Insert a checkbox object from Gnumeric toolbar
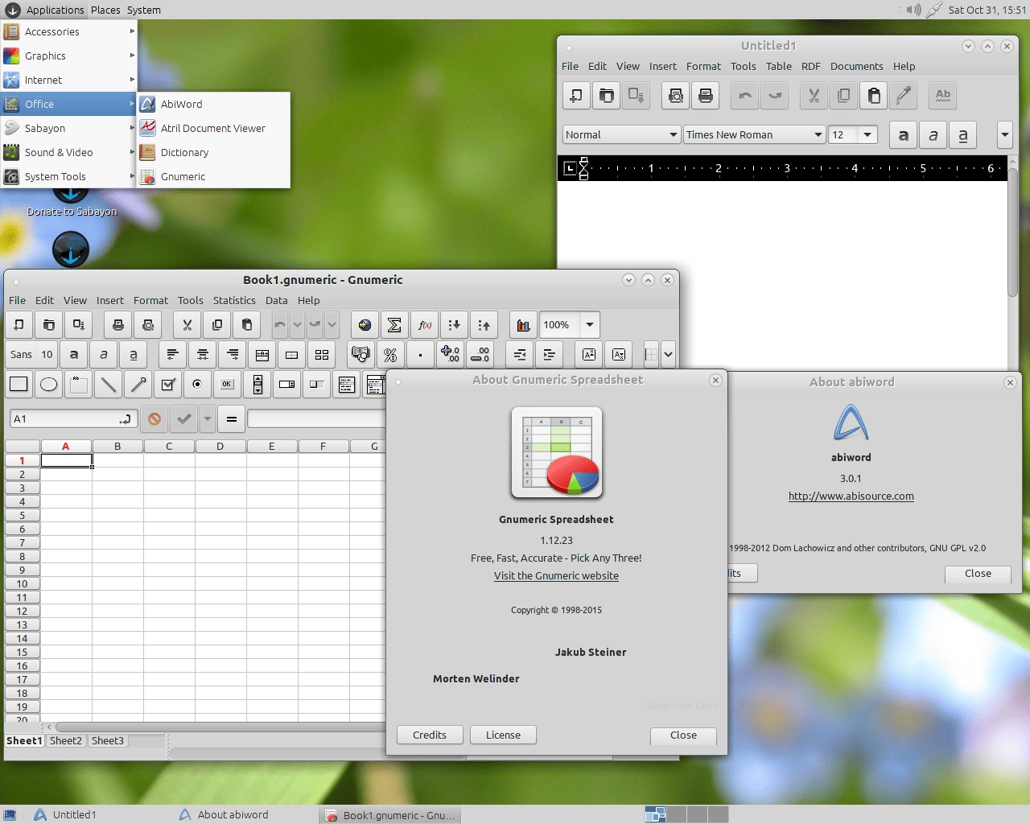Viewport: 1030px width, 824px height. (x=167, y=384)
